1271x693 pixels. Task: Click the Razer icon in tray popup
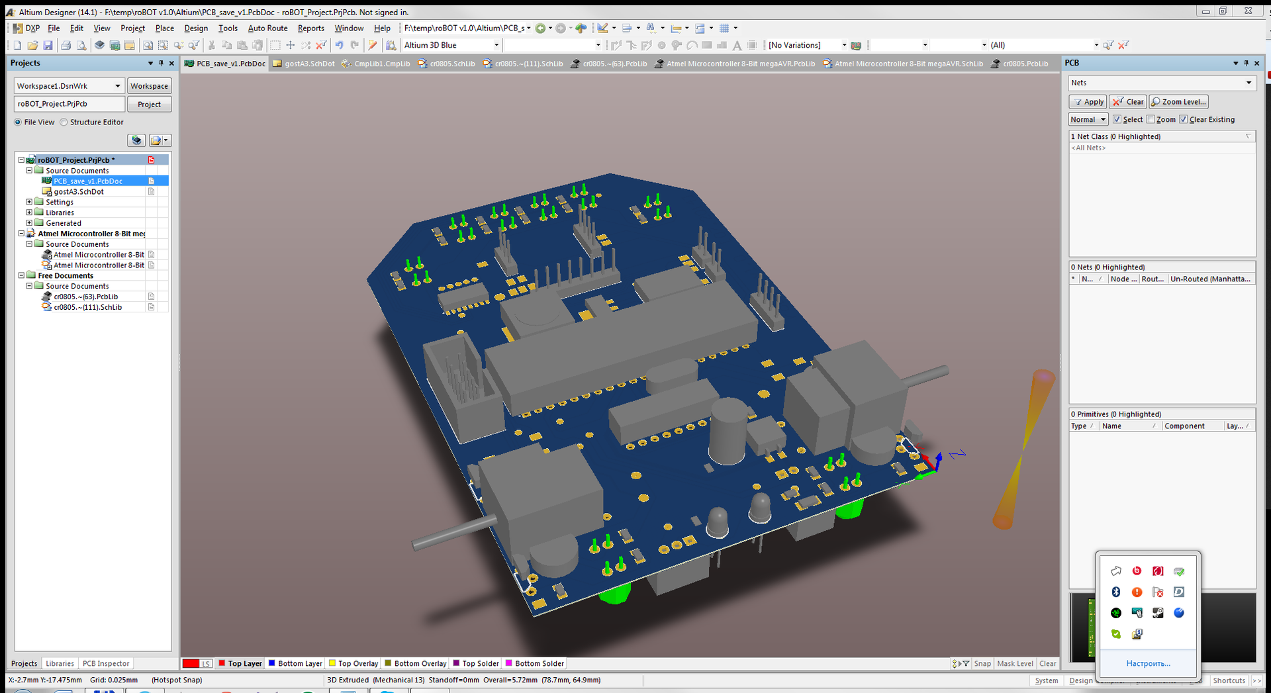pyautogui.click(x=1115, y=613)
